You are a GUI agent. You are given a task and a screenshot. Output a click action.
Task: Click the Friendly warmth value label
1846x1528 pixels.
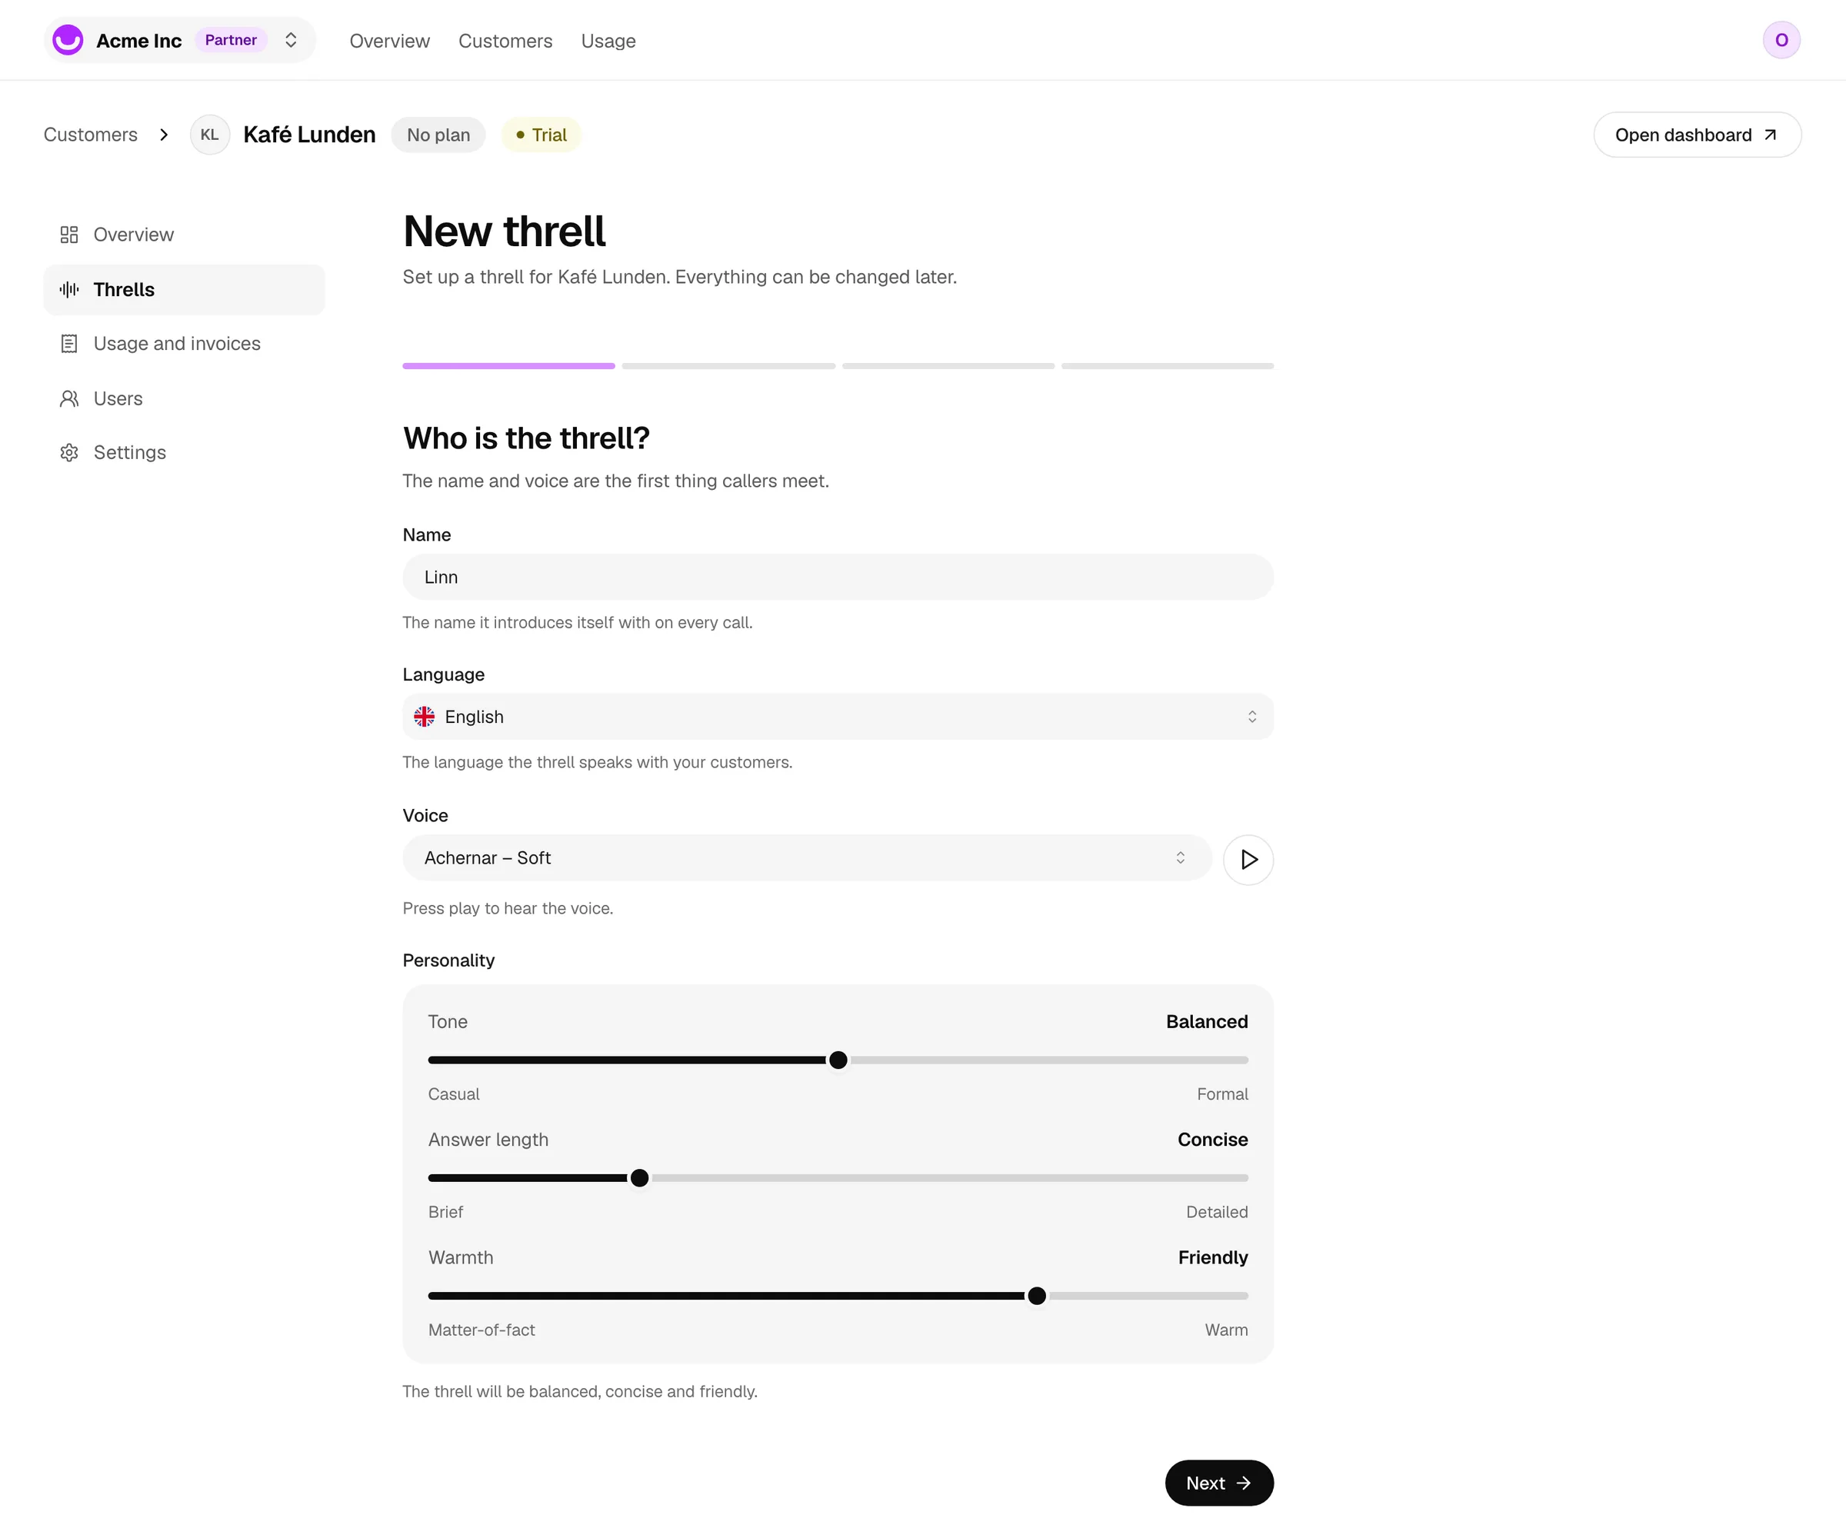tap(1212, 1257)
